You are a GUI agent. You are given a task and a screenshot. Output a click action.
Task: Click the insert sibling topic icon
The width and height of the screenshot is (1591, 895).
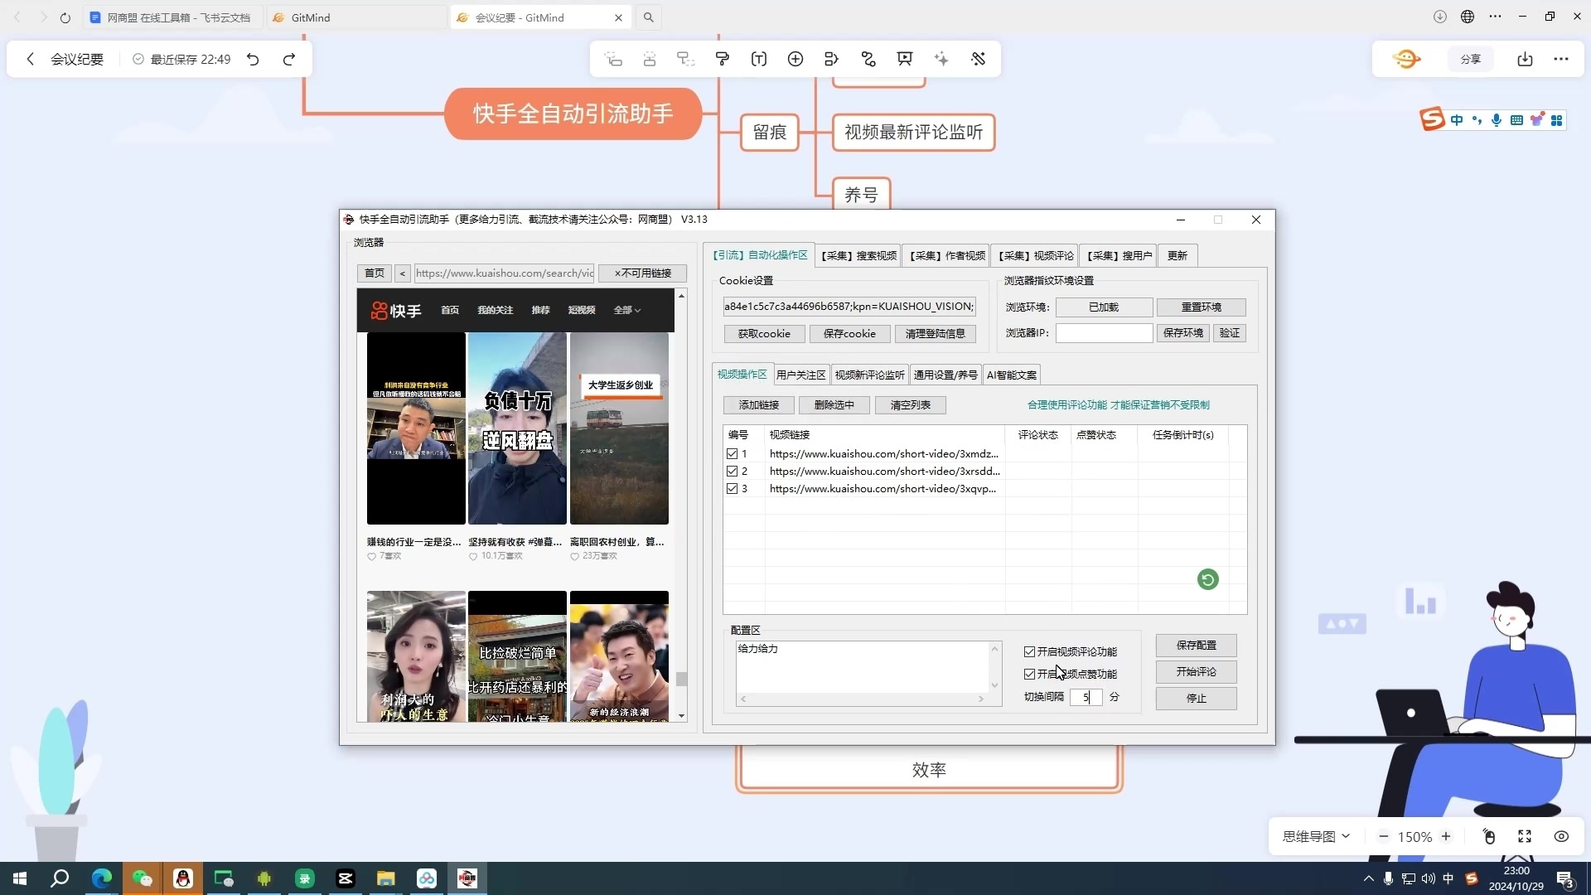[650, 59]
